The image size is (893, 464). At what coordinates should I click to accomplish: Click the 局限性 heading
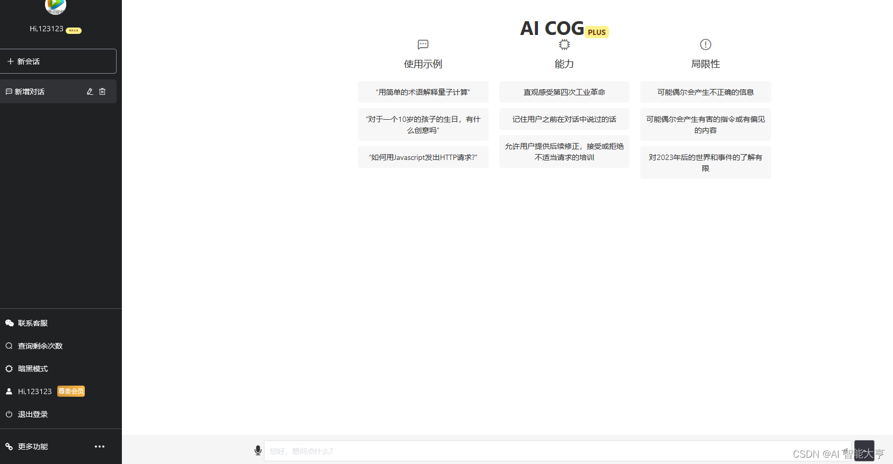tap(705, 64)
